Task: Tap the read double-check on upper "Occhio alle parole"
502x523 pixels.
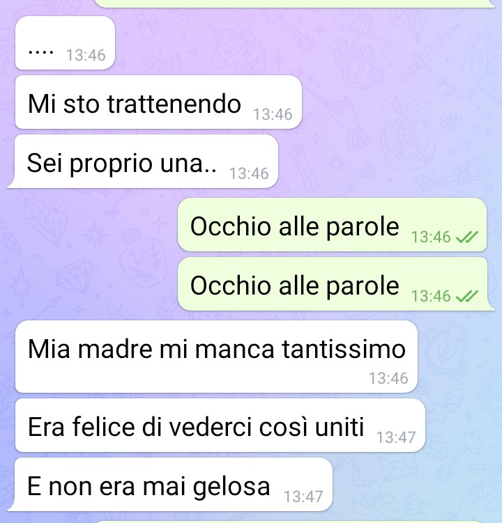Action: 467,237
